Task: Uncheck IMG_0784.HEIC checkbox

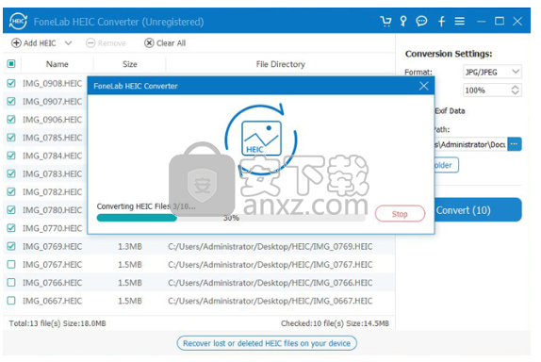Action: [x=11, y=156]
